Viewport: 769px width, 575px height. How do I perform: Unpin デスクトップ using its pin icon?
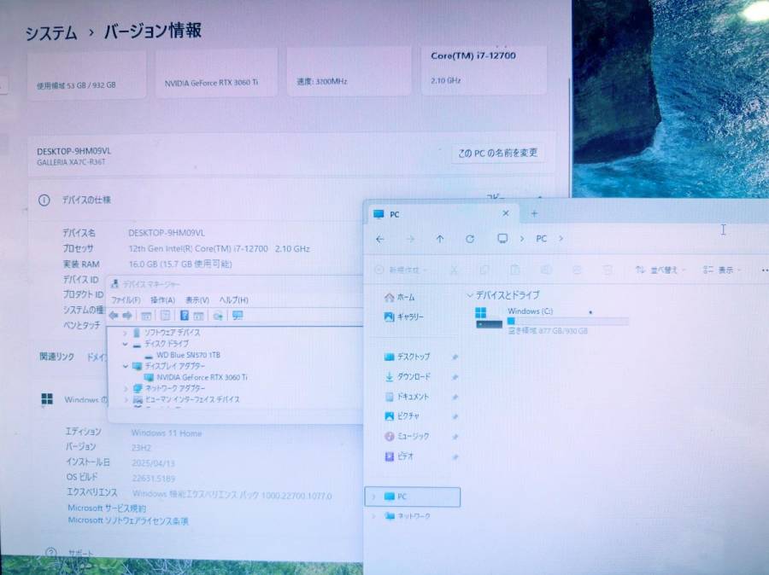pos(455,357)
